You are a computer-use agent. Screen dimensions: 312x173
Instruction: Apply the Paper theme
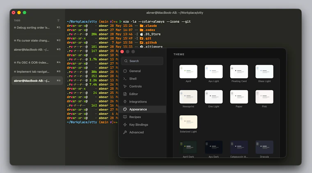(x=239, y=97)
